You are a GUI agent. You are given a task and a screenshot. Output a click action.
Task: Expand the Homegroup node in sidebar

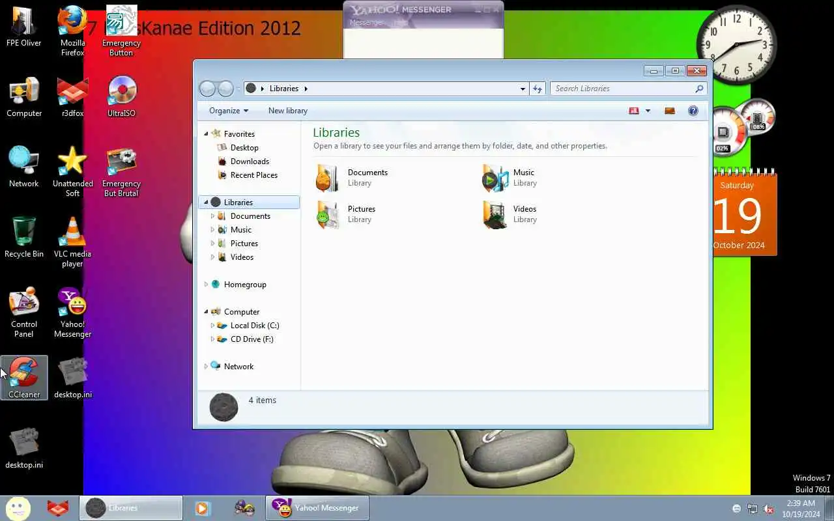tap(206, 284)
